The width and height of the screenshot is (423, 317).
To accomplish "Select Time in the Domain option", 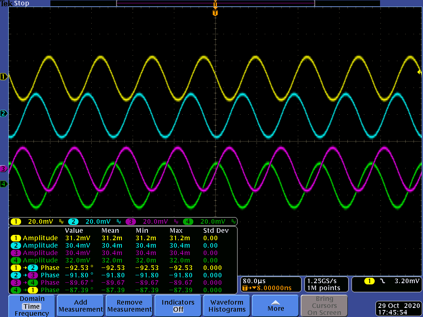I will [x=32, y=306].
